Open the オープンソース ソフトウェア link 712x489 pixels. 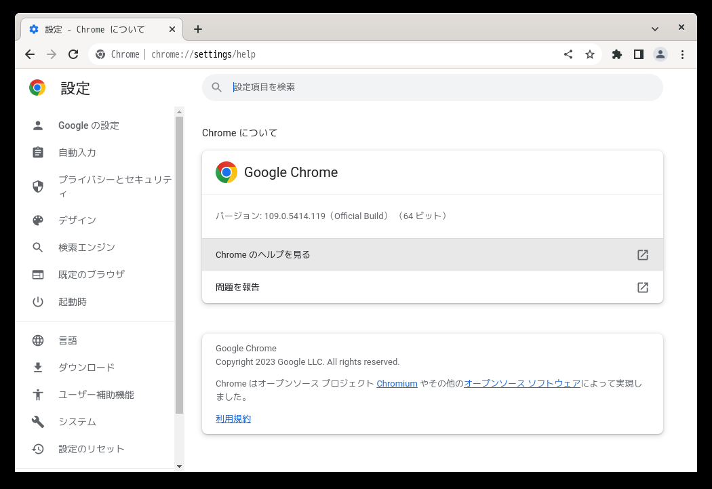pos(522,384)
